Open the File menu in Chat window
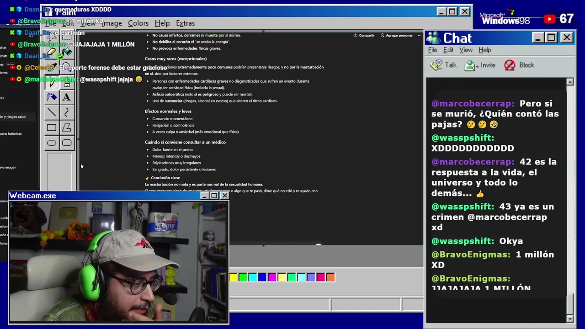Screen dimensions: 585x329 432,50
